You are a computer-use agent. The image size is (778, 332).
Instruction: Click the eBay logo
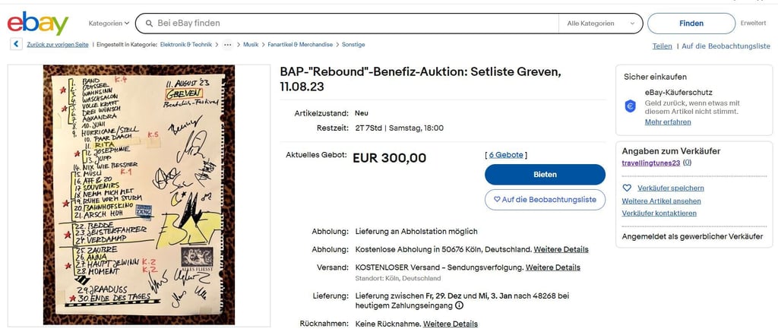[38, 24]
